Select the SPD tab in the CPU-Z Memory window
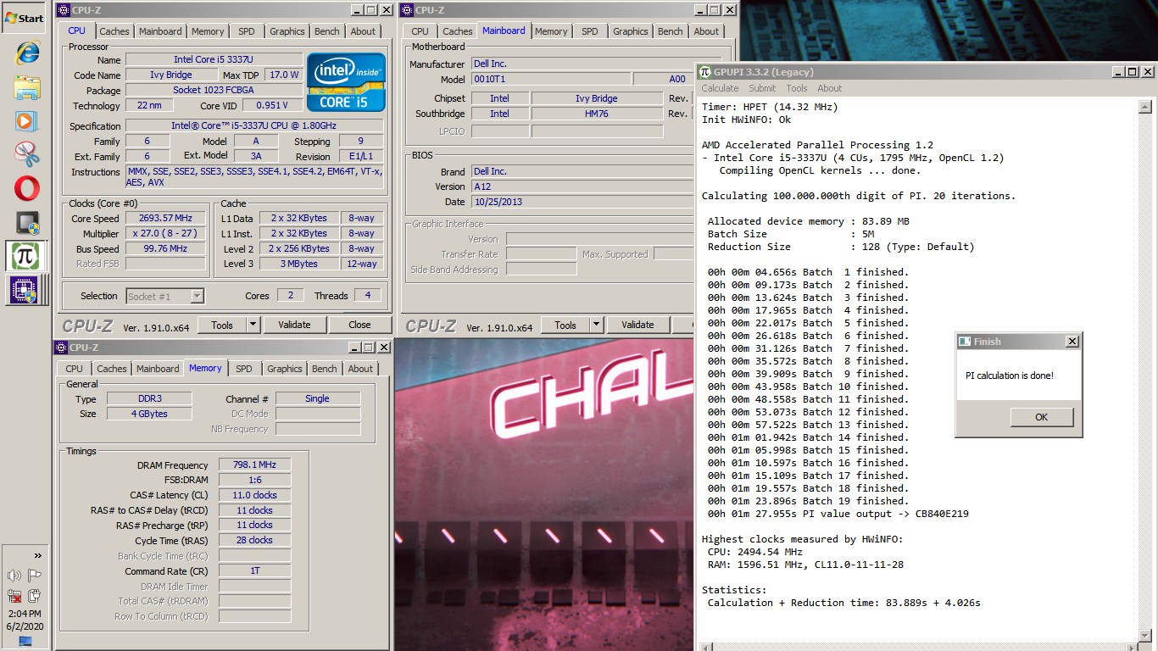1158x651 pixels. (244, 369)
